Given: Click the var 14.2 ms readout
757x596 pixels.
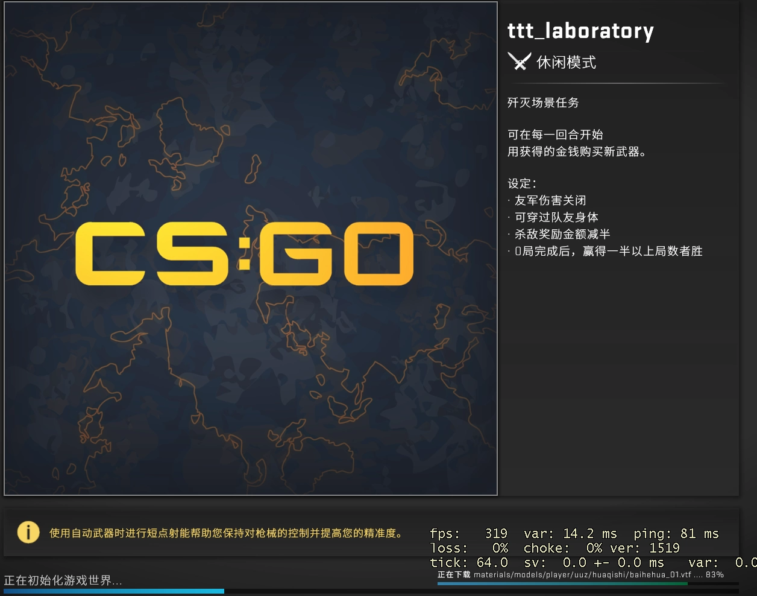Looking at the screenshot, I should (x=570, y=534).
